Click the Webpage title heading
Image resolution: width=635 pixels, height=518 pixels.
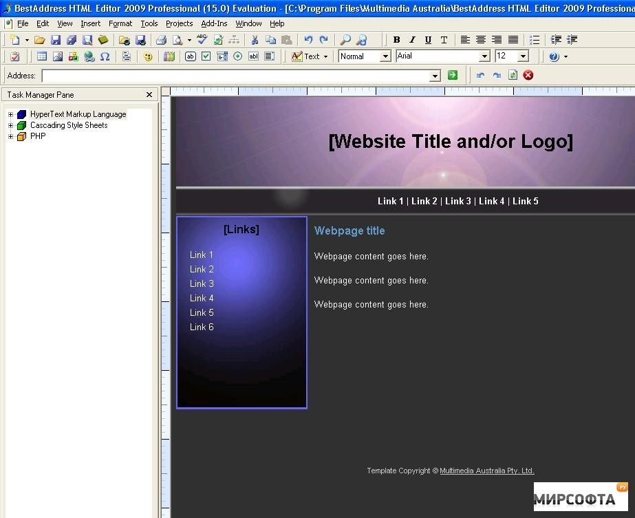(x=349, y=231)
